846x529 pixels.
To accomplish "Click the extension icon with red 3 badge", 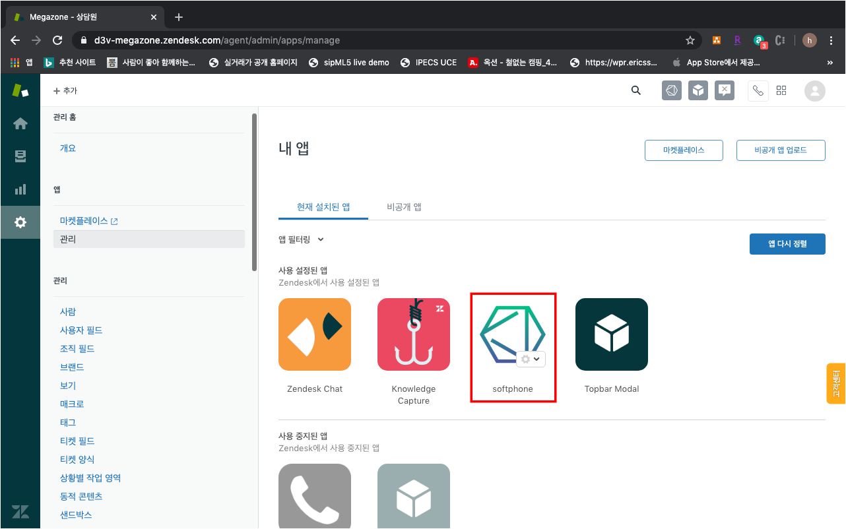I will (760, 41).
